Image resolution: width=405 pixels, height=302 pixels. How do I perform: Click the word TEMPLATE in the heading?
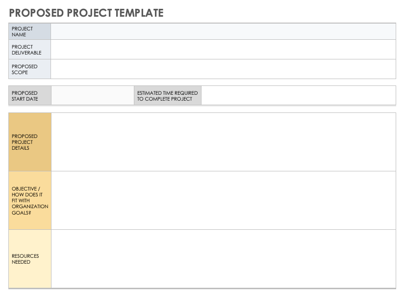(x=139, y=13)
